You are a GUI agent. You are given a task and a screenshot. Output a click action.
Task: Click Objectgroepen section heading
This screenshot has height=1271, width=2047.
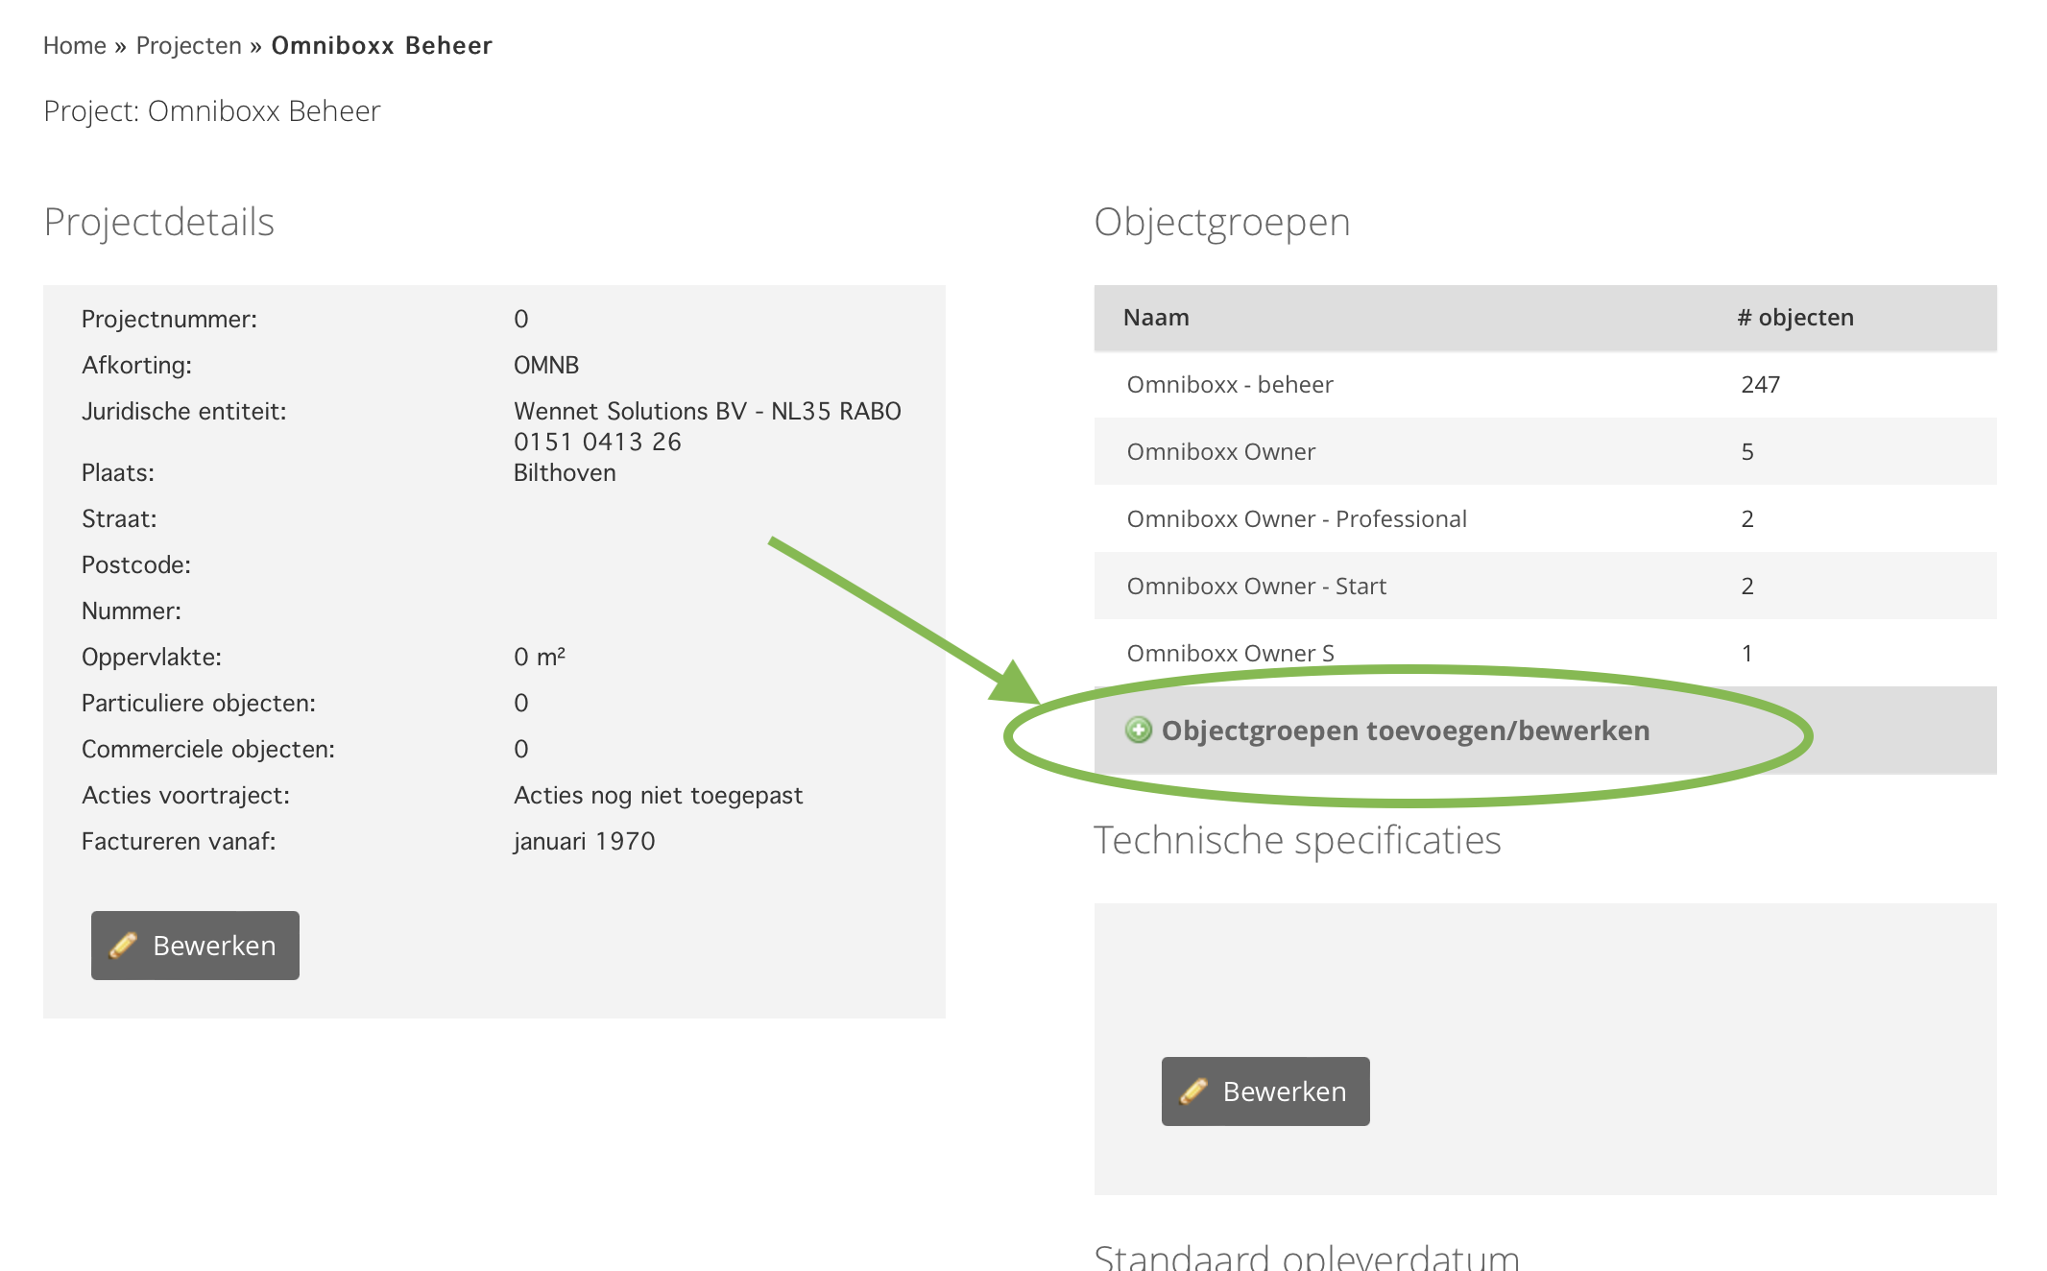[x=1221, y=222]
